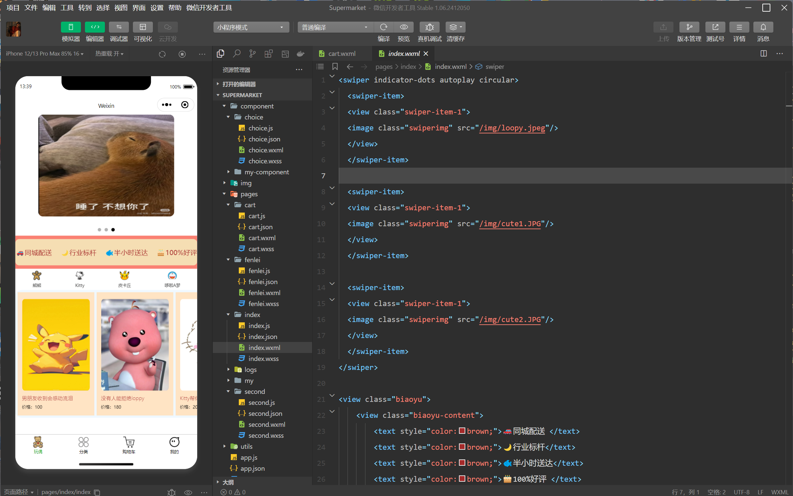
Task: Click the compile refresh icon
Action: tap(384, 27)
